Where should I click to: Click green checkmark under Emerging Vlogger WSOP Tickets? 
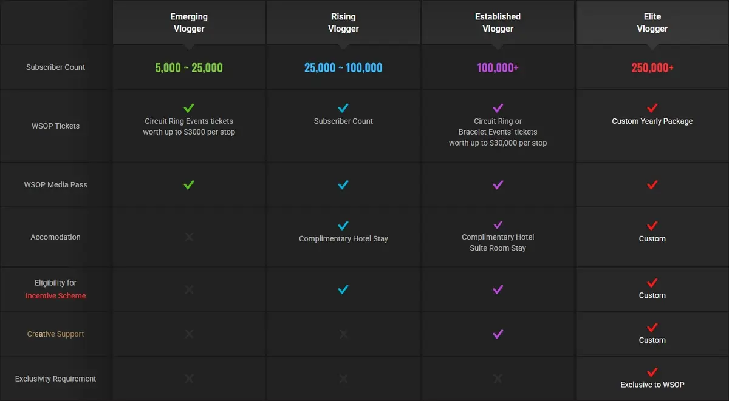tap(189, 109)
